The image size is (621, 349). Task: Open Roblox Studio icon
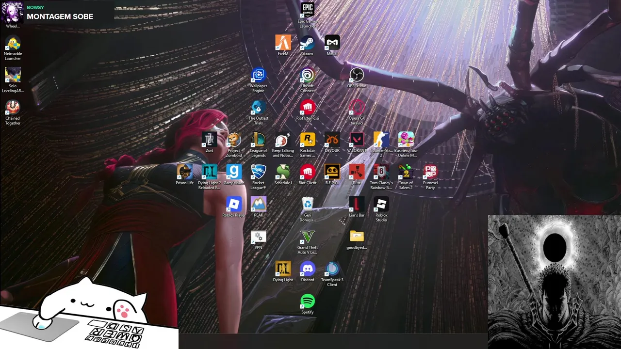[x=381, y=204]
